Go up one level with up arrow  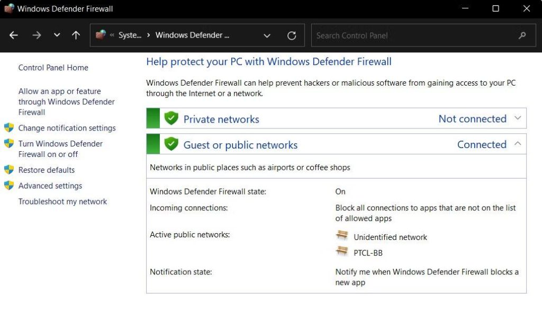pyautogui.click(x=76, y=35)
